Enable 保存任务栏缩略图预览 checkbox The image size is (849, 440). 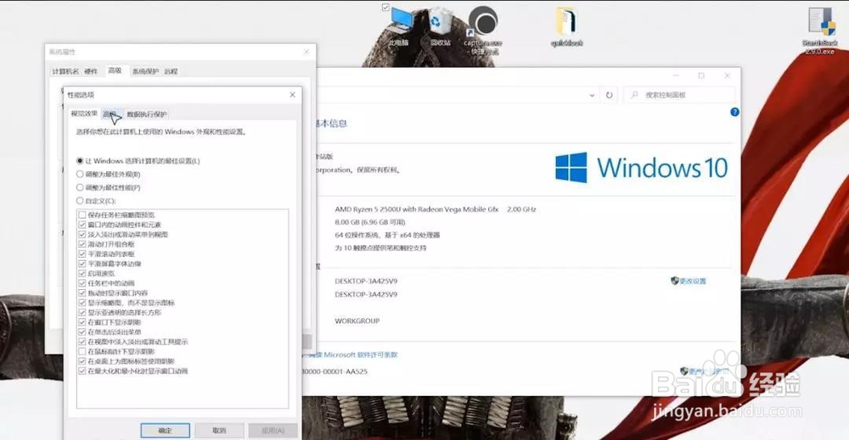click(82, 214)
